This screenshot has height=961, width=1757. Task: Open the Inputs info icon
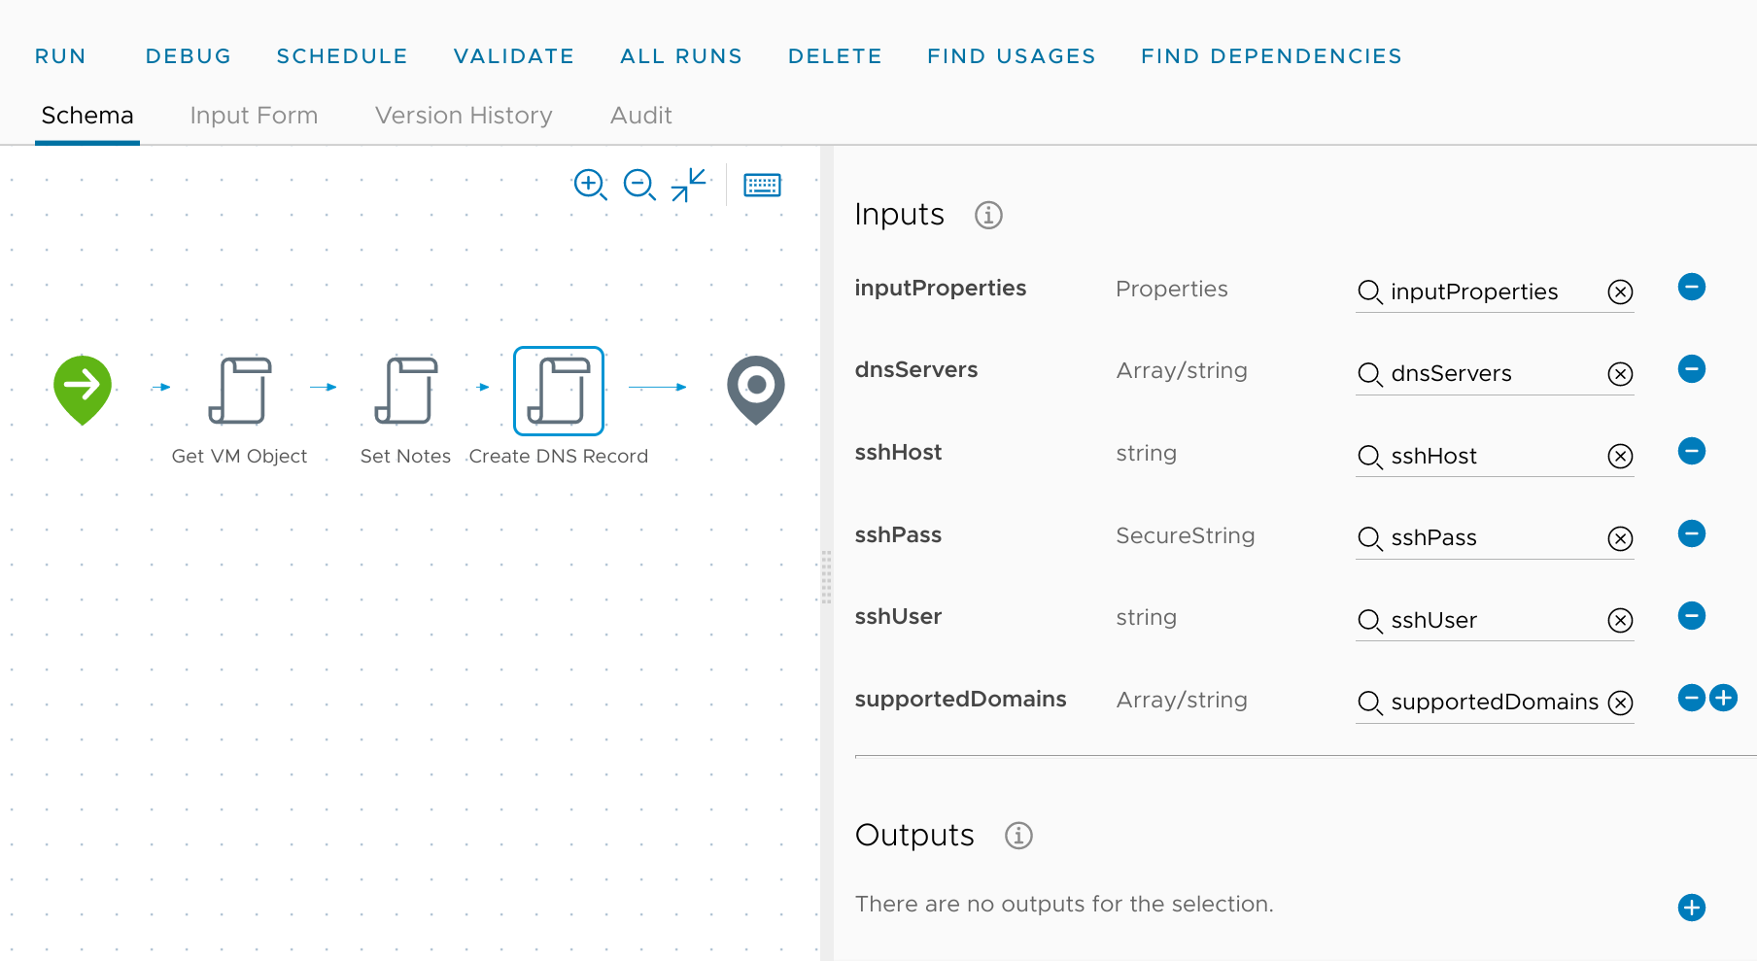pyautogui.click(x=988, y=215)
